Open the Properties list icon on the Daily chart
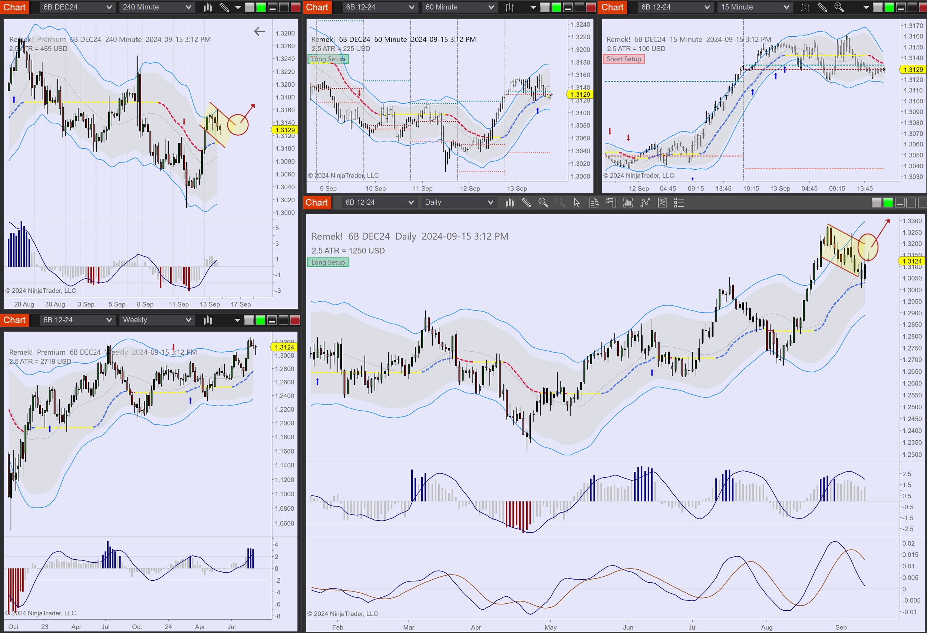The width and height of the screenshot is (927, 633). (x=679, y=203)
